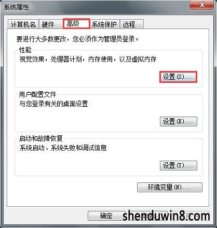Click the shenduwin8.com watermark text
This screenshot has height=228, width=217.
coord(166,216)
